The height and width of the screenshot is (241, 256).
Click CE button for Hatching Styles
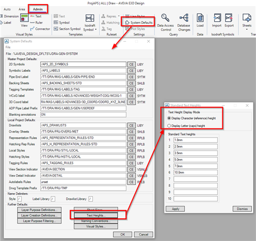[x=132, y=157]
